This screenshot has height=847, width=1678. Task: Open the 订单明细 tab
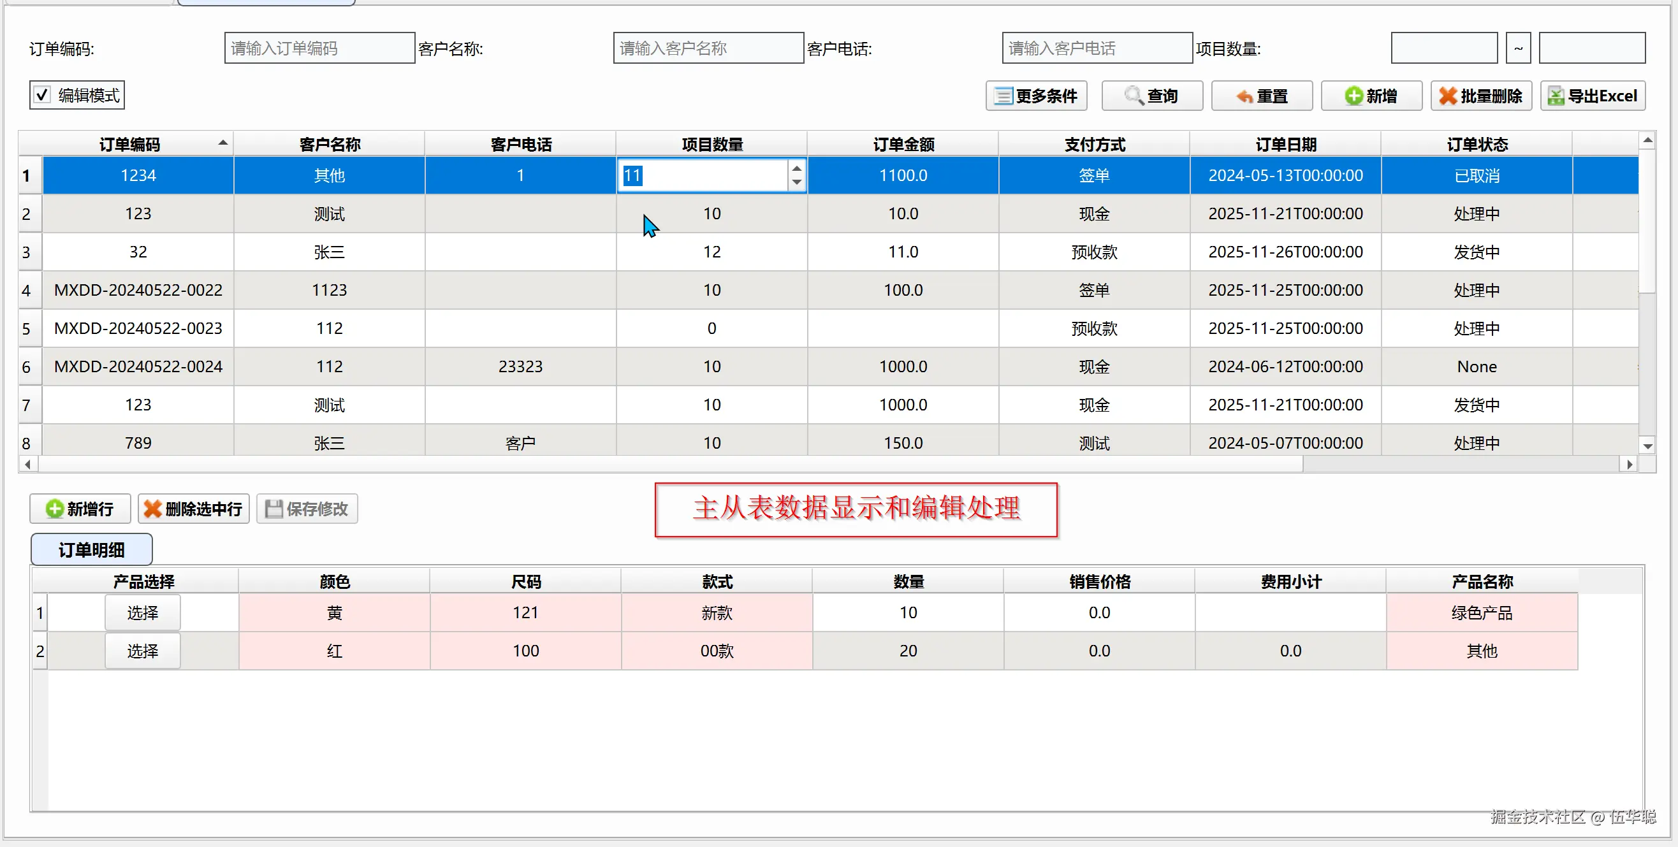coord(91,549)
